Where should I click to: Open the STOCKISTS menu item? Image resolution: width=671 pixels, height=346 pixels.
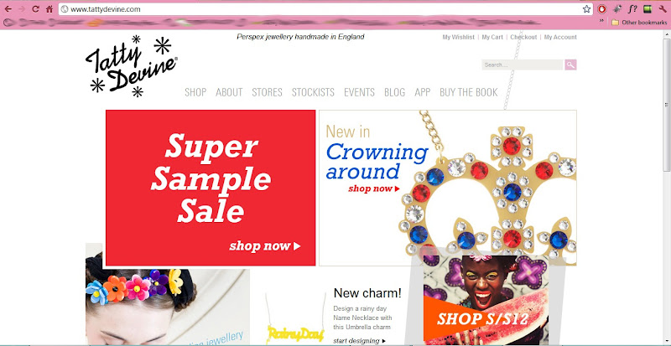[x=313, y=92]
